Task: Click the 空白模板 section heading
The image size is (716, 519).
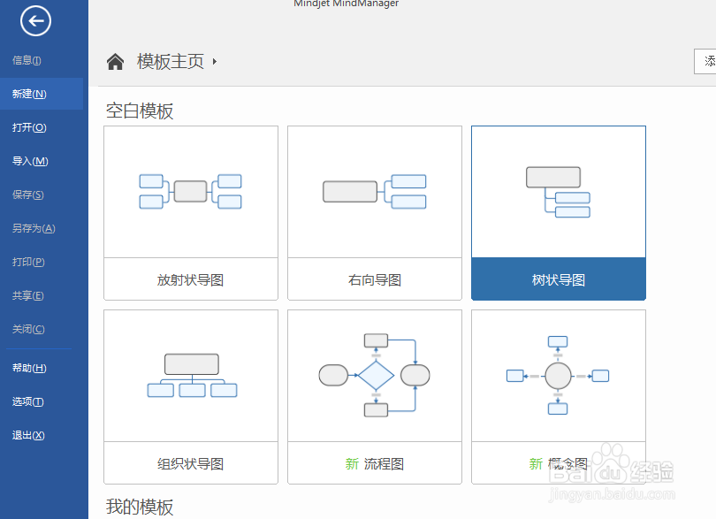Action: pos(140,111)
